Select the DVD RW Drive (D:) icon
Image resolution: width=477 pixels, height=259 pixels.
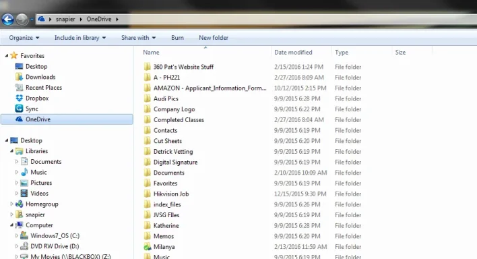point(24,246)
